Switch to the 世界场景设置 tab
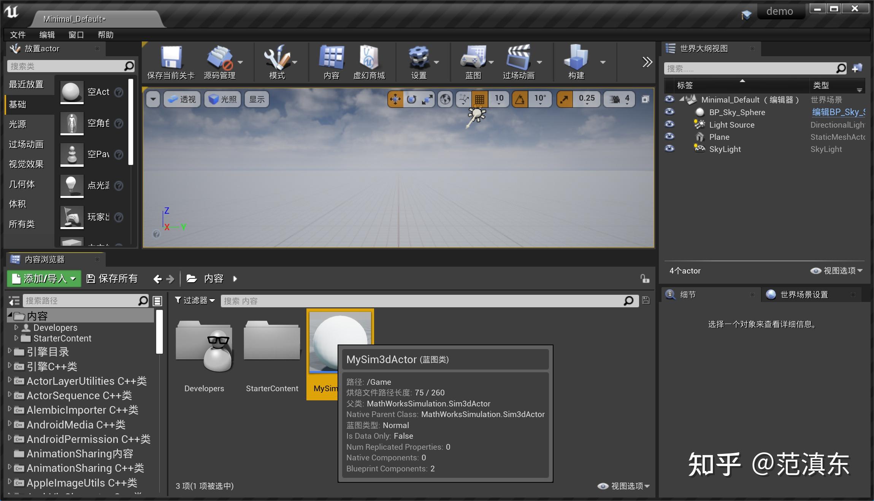 [x=803, y=294]
